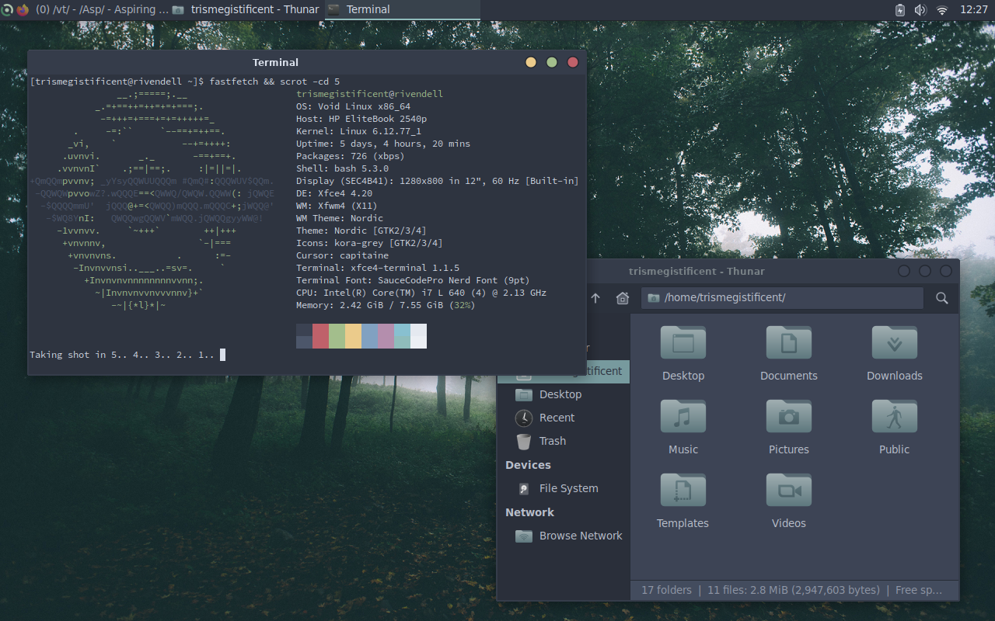
Task: Click the "Packages: 726 (xbps)" line
Action: click(x=351, y=156)
